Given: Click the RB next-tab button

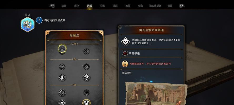Looking at the screenshot, I should [182, 6].
